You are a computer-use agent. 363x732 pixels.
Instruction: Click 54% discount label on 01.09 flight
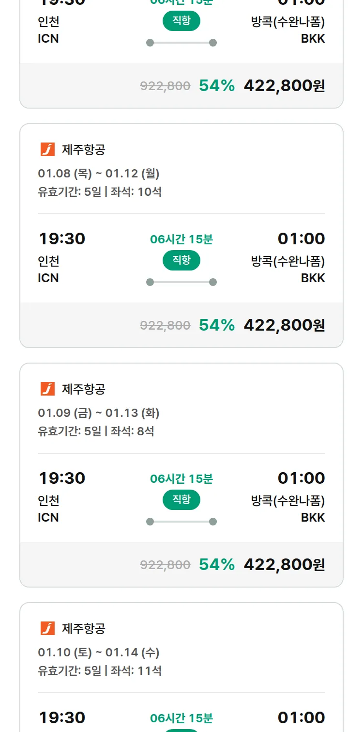point(216,564)
